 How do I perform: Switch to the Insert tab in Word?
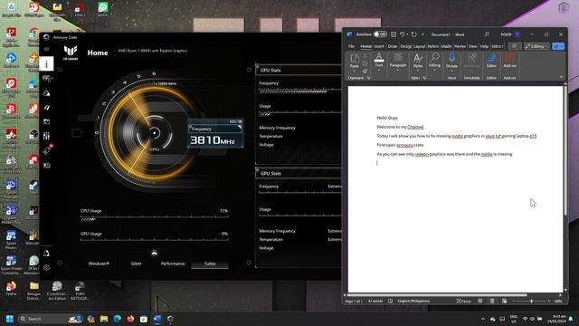coord(379,46)
